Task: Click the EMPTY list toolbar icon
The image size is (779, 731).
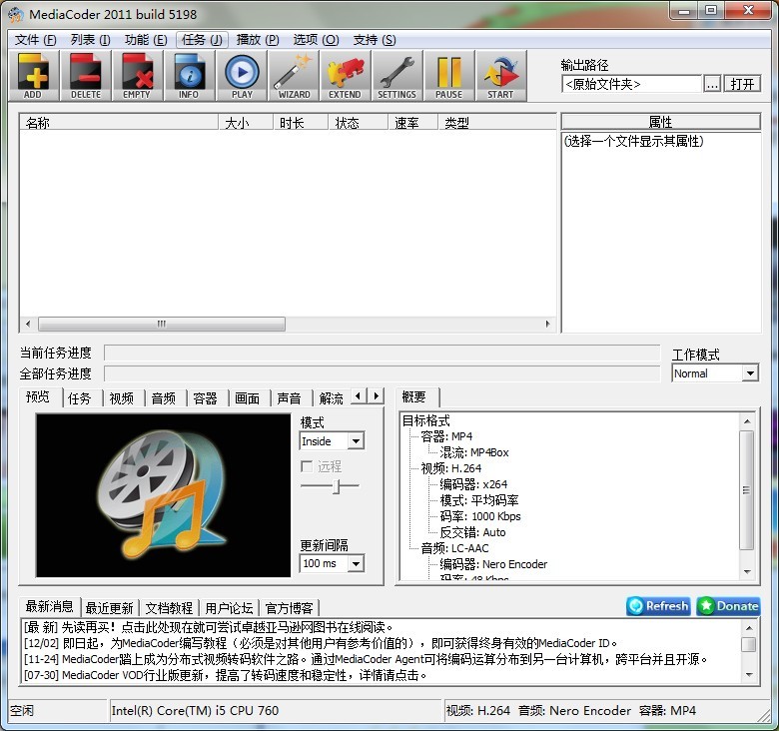Action: click(x=137, y=75)
